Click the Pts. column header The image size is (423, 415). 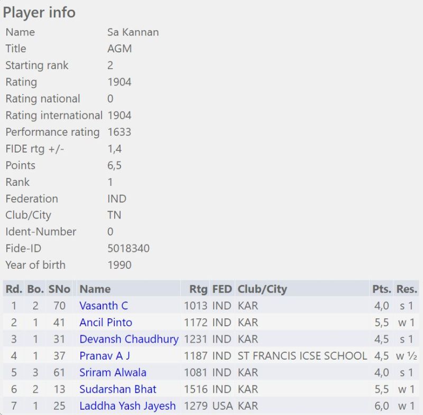click(381, 289)
